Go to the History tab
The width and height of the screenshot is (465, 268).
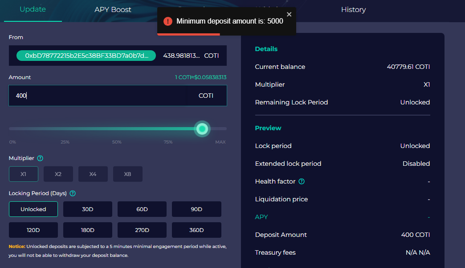[x=354, y=9]
